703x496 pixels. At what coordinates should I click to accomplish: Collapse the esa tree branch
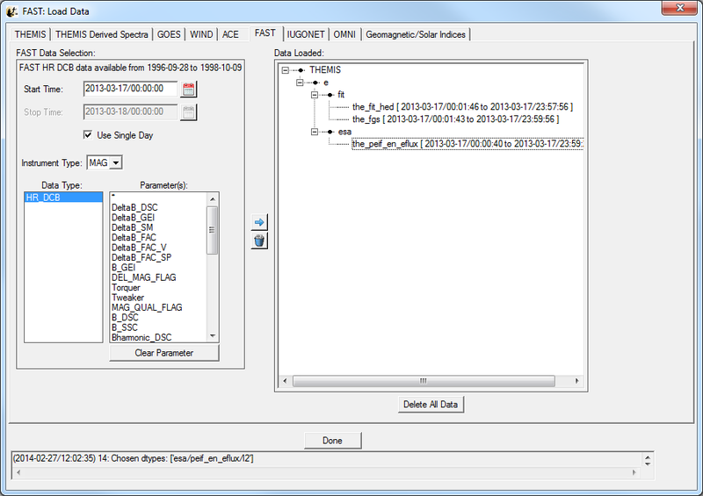click(315, 131)
